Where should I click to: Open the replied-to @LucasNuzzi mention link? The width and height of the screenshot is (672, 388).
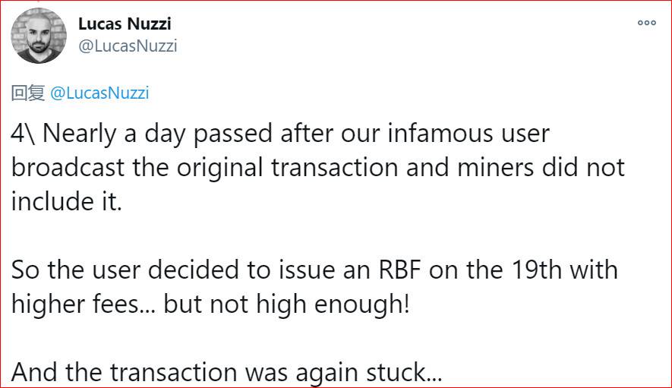pyautogui.click(x=99, y=93)
